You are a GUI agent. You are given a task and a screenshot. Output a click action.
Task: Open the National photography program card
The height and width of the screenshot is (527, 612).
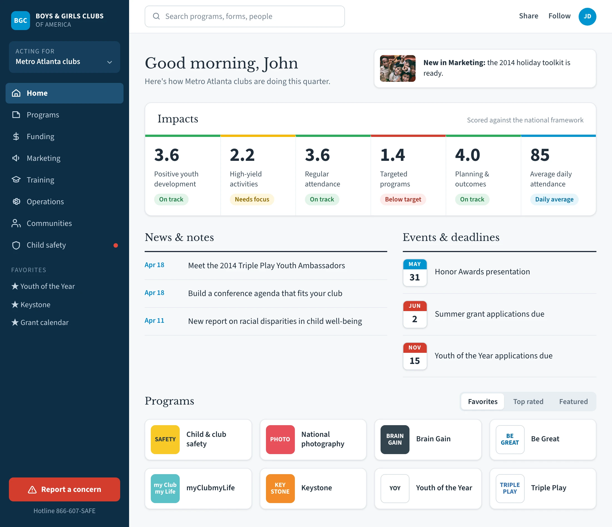click(313, 439)
